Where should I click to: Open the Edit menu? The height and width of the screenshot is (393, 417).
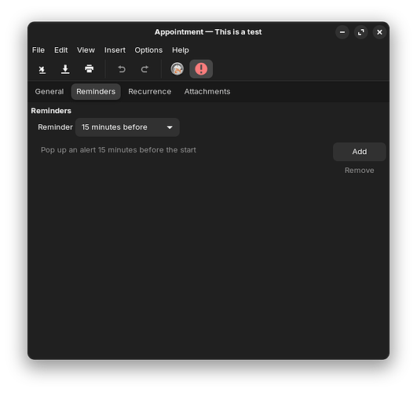pos(61,50)
